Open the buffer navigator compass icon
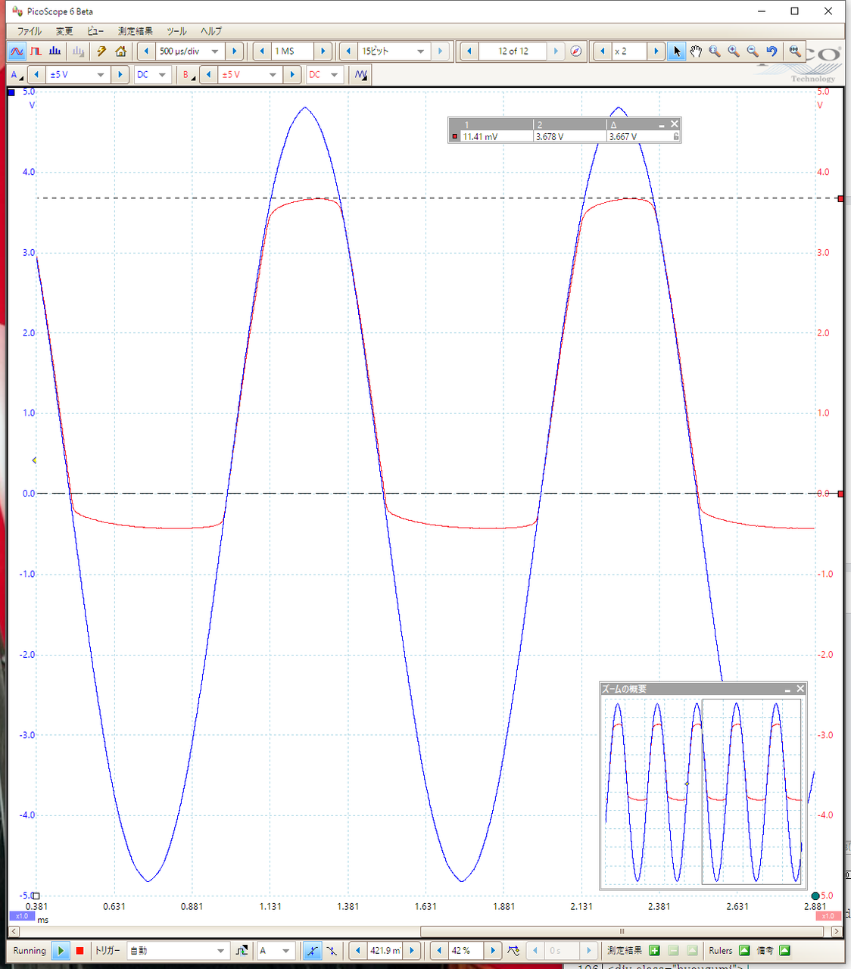 point(576,51)
